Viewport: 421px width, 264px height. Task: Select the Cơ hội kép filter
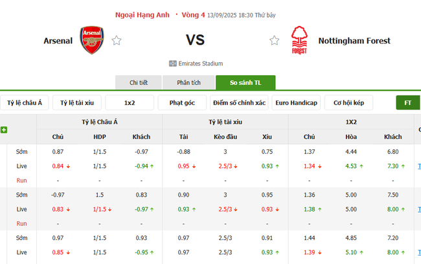(x=348, y=103)
